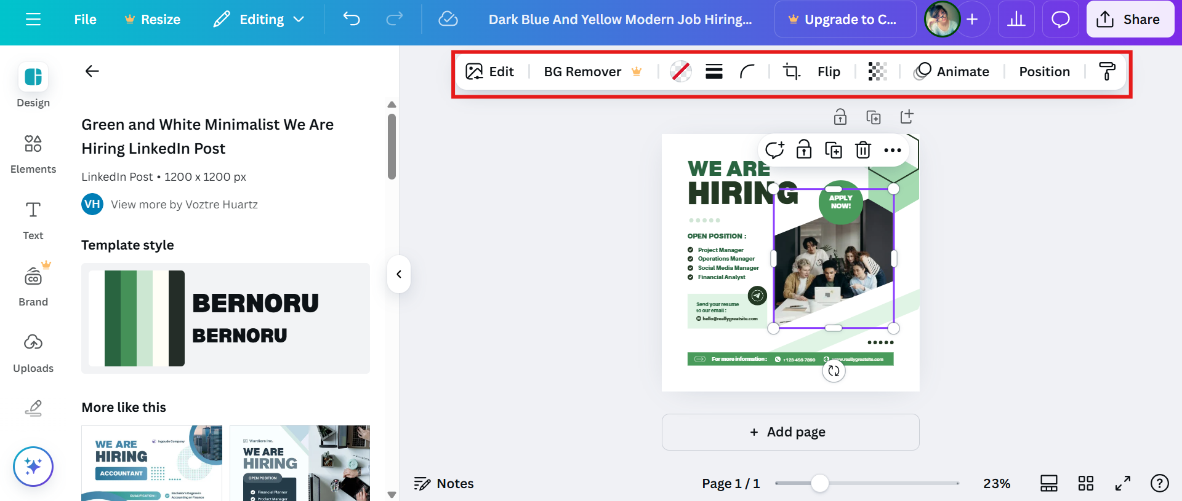Enter fullscreen present mode
The image size is (1182, 501).
click(x=1123, y=484)
